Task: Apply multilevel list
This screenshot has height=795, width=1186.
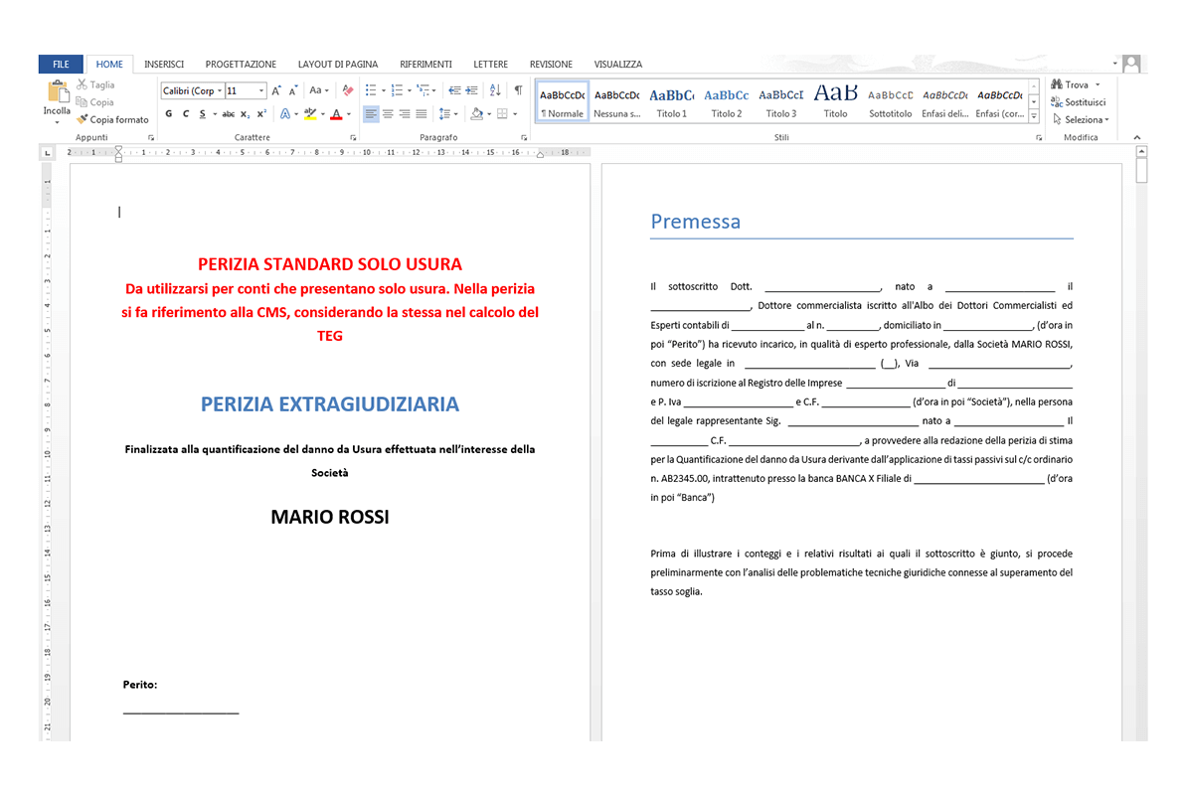Action: click(x=423, y=90)
